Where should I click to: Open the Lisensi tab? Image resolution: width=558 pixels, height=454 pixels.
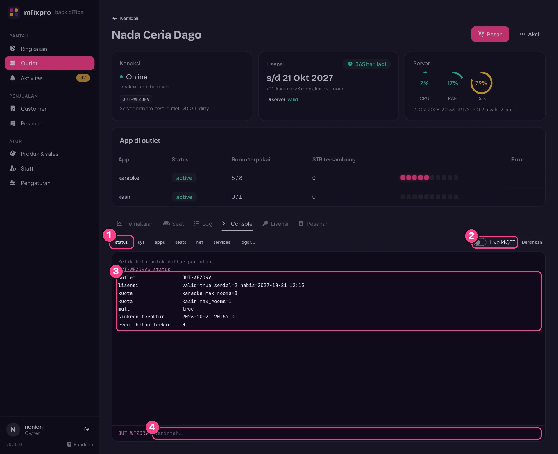(x=275, y=224)
